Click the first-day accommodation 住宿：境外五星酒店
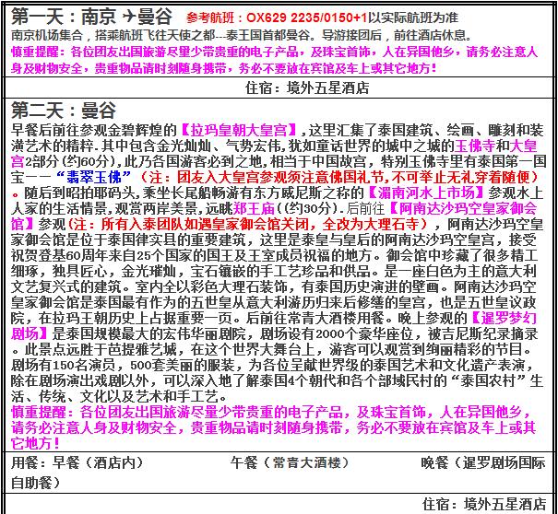The image size is (558, 514). pyautogui.click(x=307, y=88)
